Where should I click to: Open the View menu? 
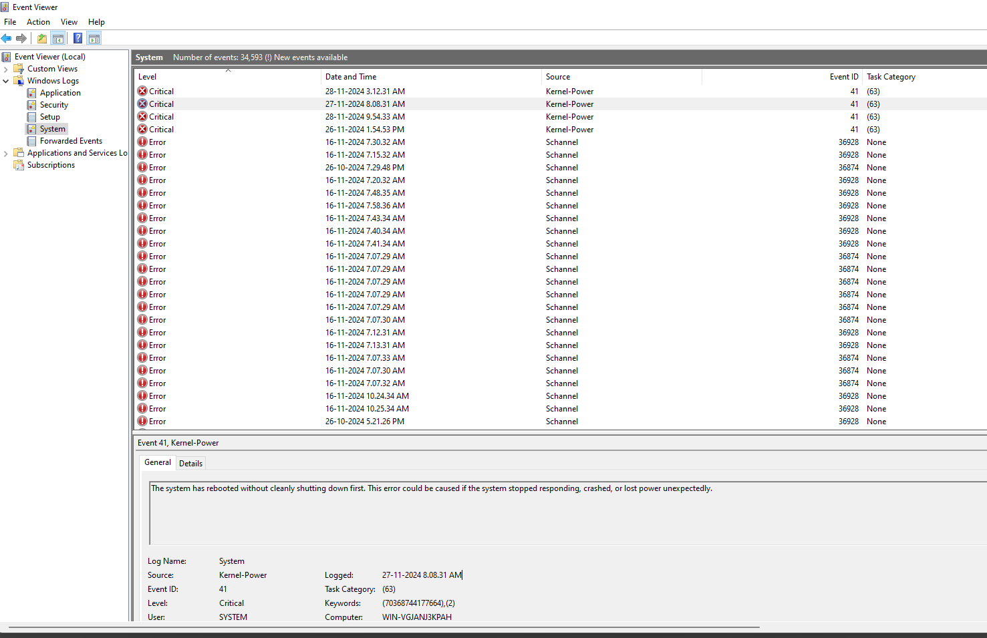[x=69, y=21]
